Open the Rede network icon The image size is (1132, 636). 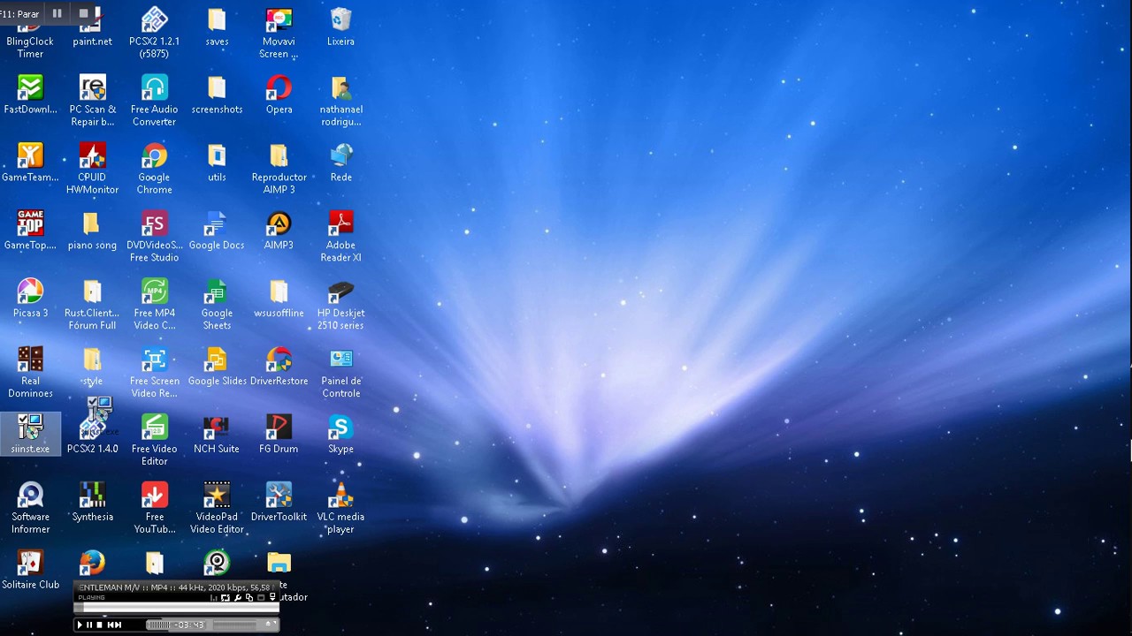[x=340, y=163]
